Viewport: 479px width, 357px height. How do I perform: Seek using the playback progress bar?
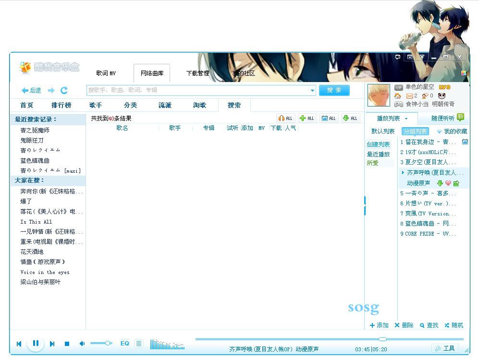point(329,339)
